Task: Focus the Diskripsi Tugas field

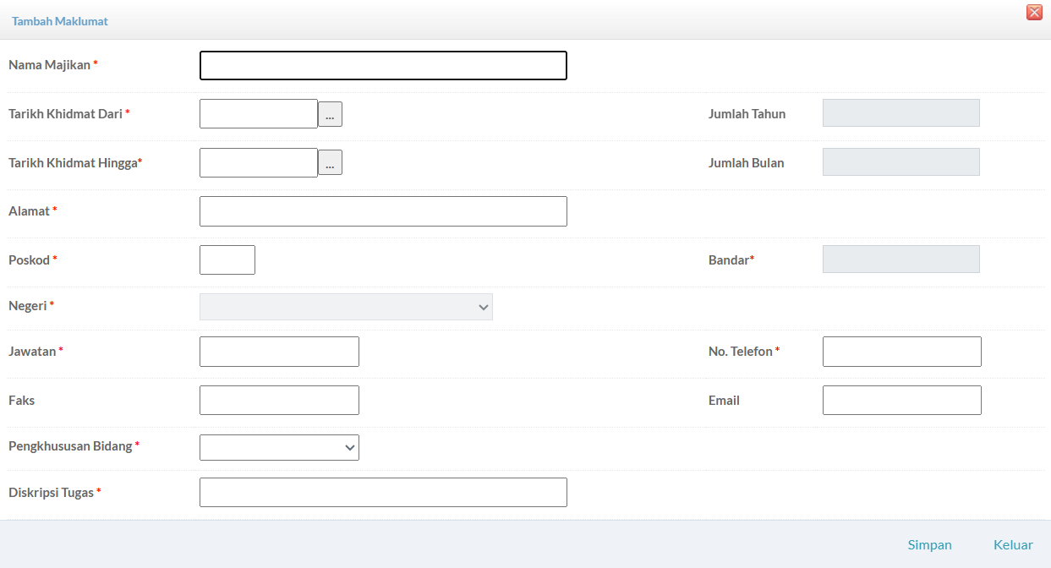Action: pyautogui.click(x=383, y=493)
